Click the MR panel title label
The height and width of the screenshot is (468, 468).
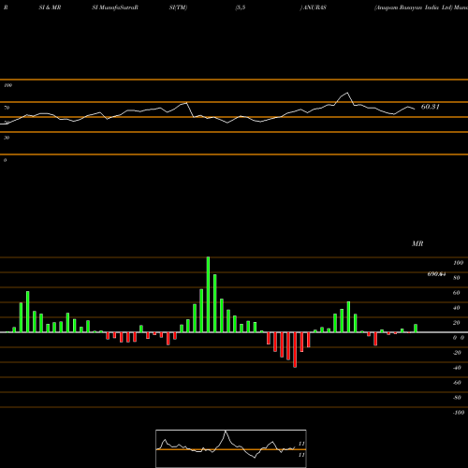417,243
